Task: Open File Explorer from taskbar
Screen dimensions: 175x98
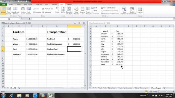Action: coord(19,96)
